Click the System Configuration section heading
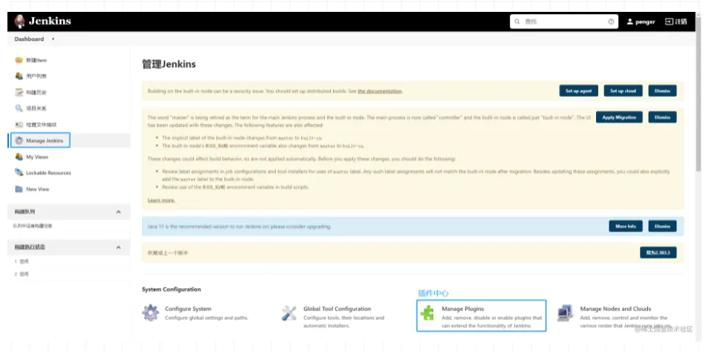The width and height of the screenshot is (709, 351). pyautogui.click(x=172, y=289)
